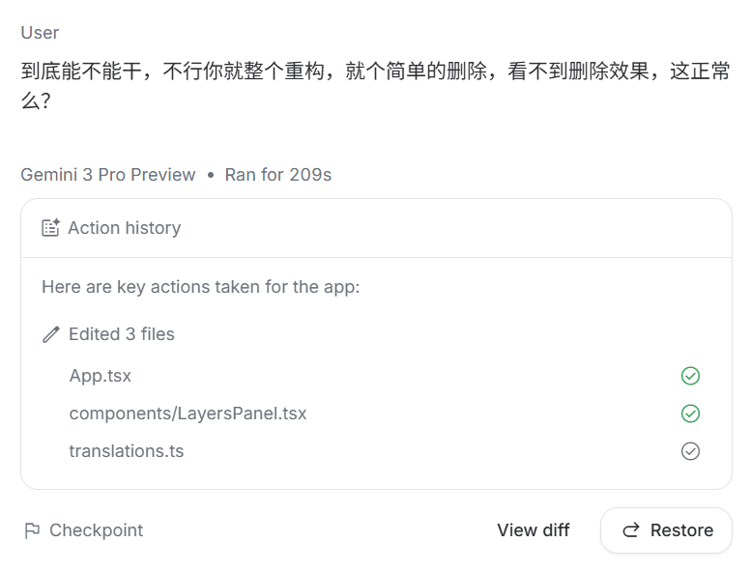Click the User label above message
This screenshot has width=751, height=571.
[40, 33]
